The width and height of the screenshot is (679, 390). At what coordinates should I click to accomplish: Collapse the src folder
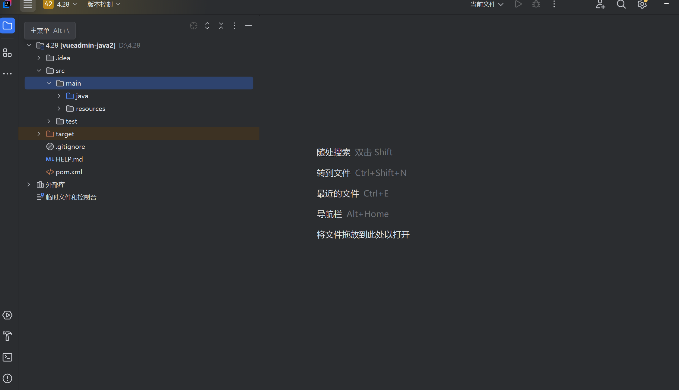point(39,71)
